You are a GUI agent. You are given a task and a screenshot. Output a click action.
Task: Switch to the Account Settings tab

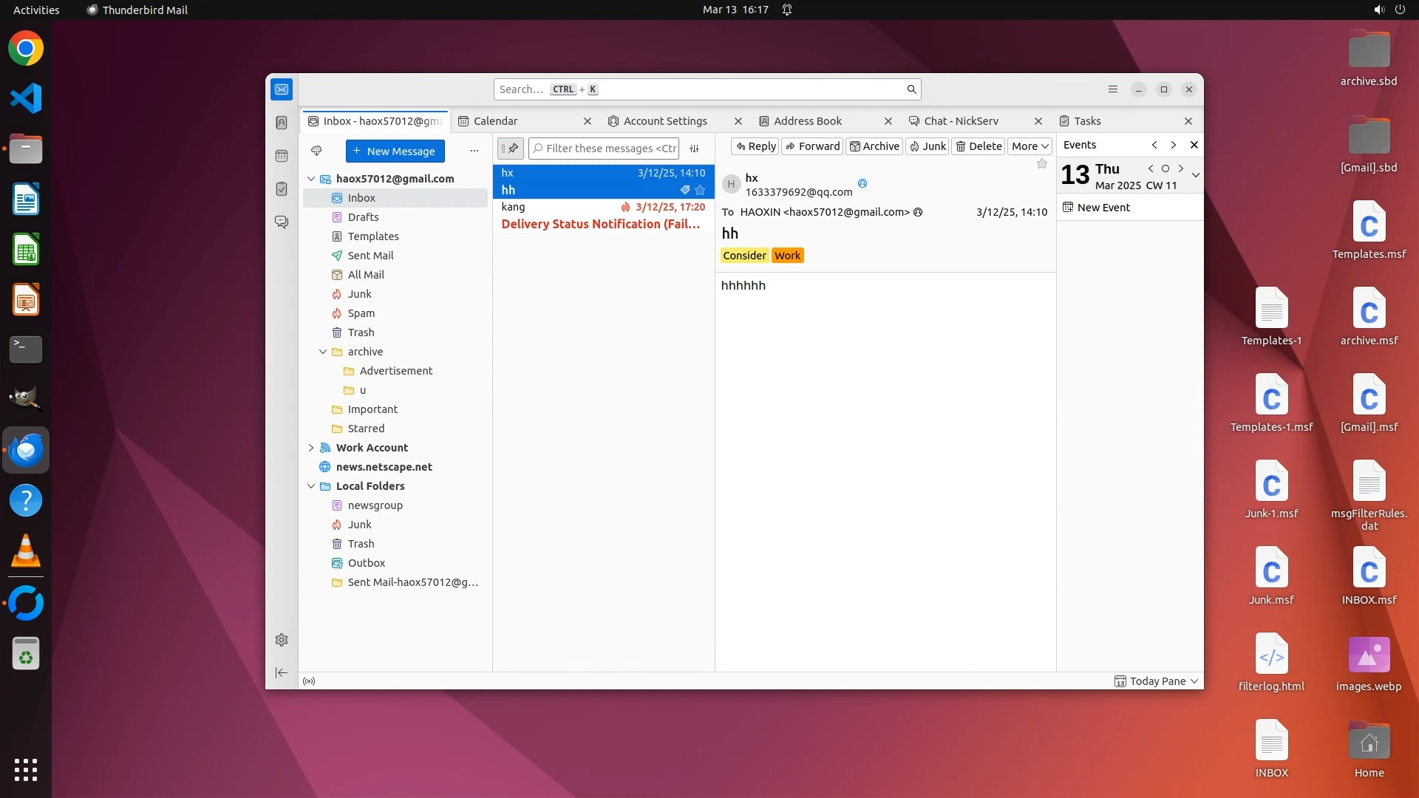(x=665, y=121)
